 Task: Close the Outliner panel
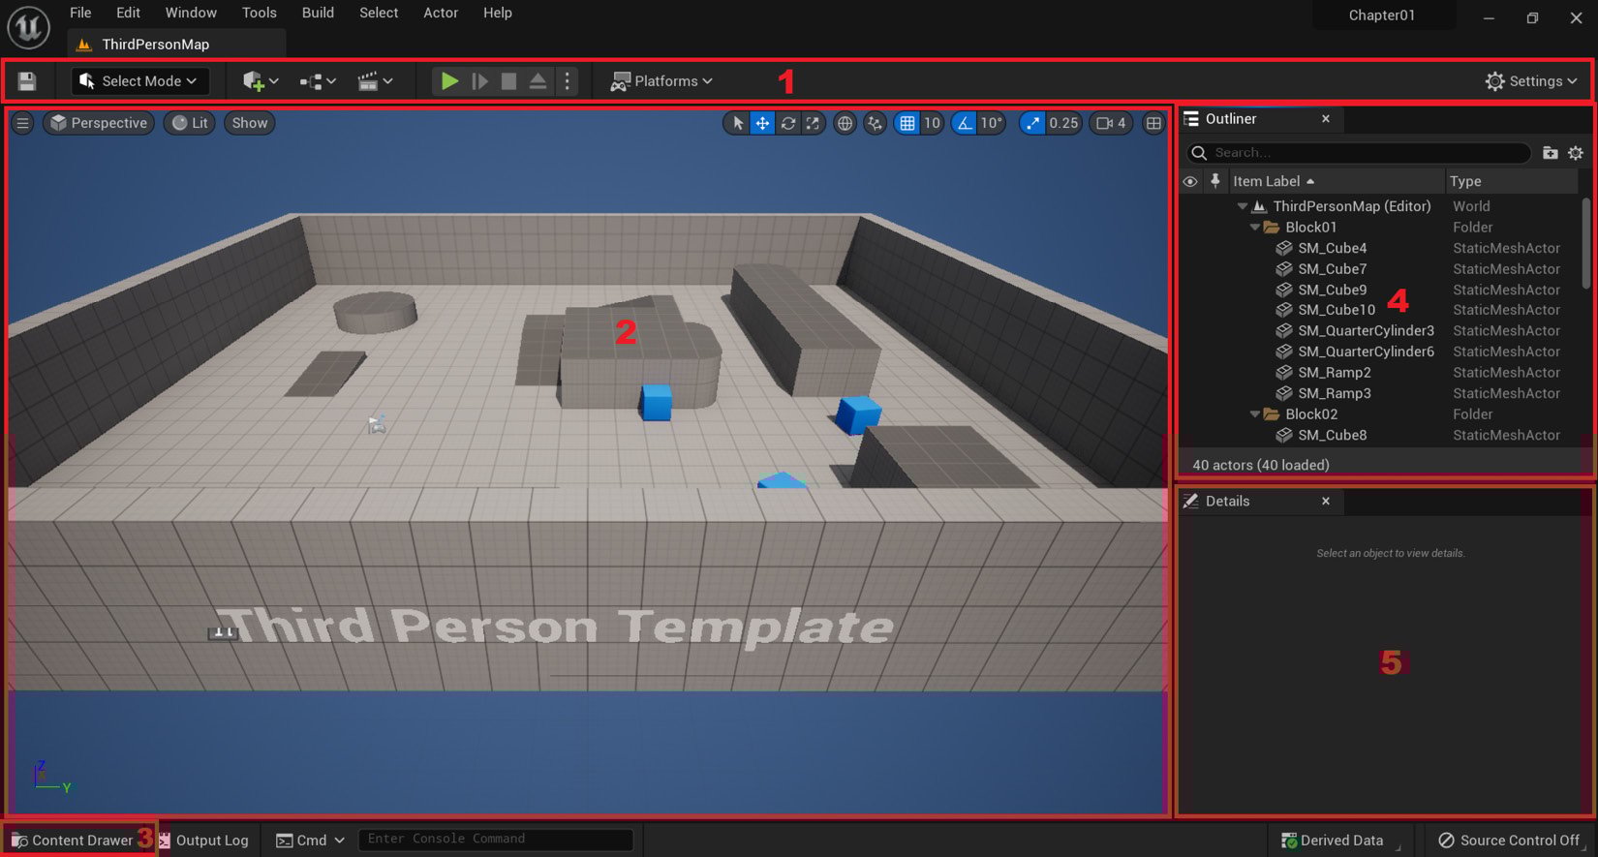click(x=1326, y=119)
